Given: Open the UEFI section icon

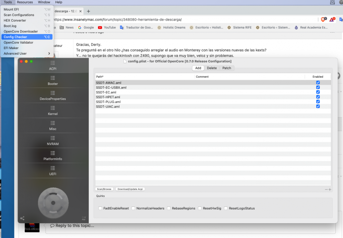Looking at the screenshot, I should pyautogui.click(x=53, y=168).
